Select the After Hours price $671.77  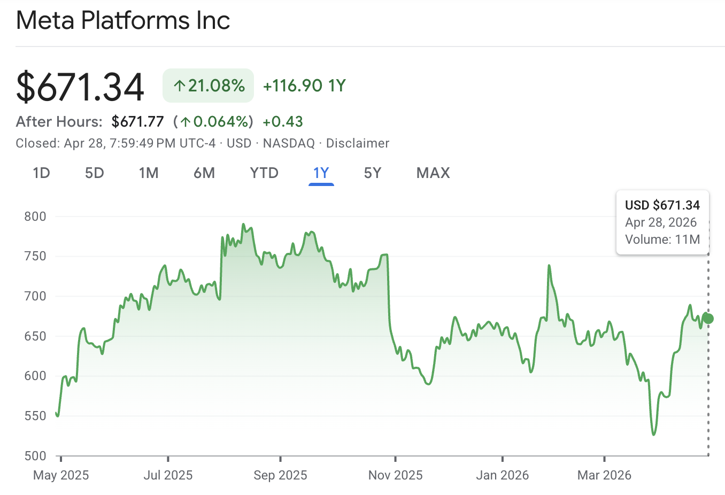[x=137, y=121]
